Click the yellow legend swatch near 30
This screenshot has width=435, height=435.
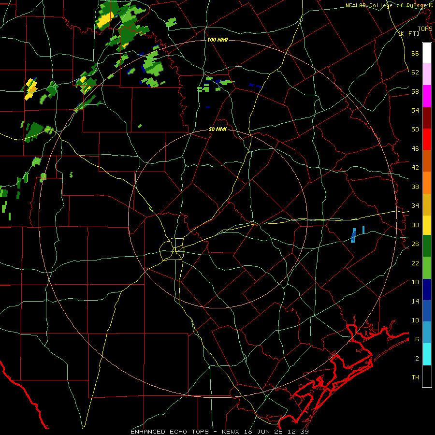point(427,225)
